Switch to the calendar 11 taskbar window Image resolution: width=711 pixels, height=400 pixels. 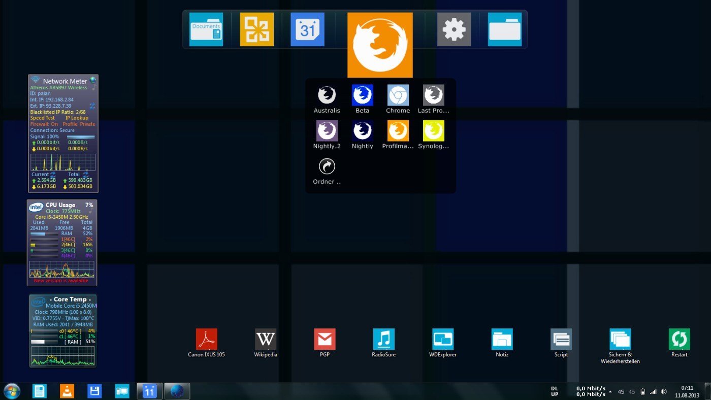(x=149, y=391)
